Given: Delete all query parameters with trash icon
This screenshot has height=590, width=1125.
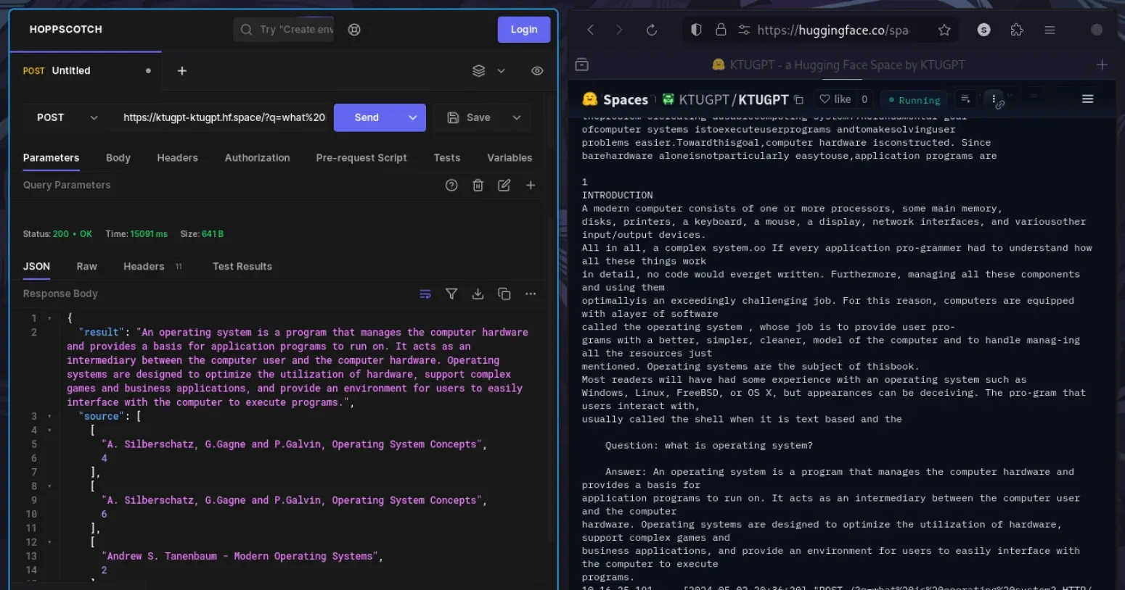Looking at the screenshot, I should [478, 185].
